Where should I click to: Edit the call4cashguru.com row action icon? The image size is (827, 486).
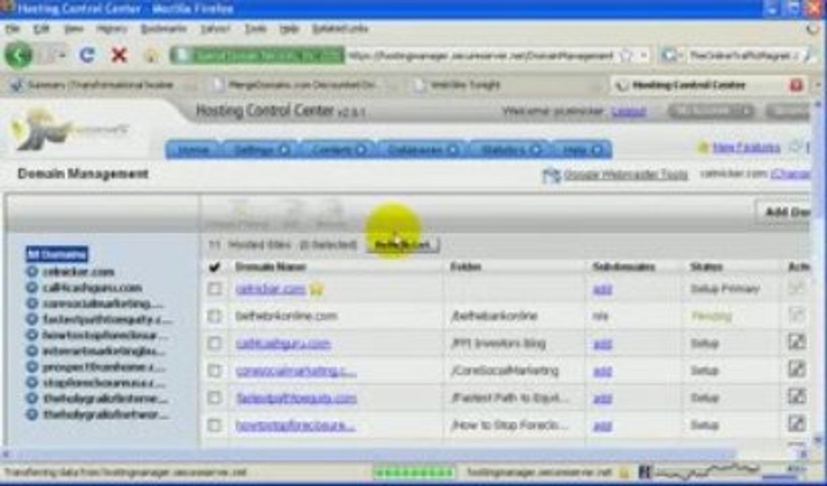[797, 342]
